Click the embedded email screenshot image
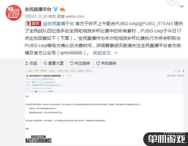The height and width of the screenshot is (146, 188). pos(104,107)
